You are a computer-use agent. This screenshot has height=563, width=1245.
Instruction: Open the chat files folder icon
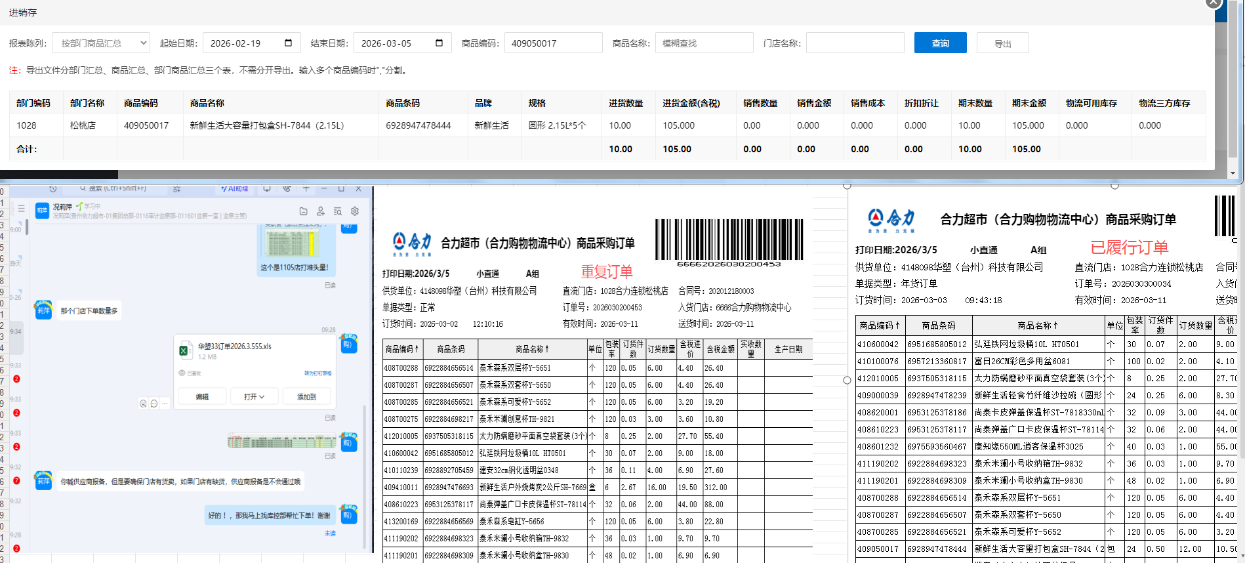(303, 211)
